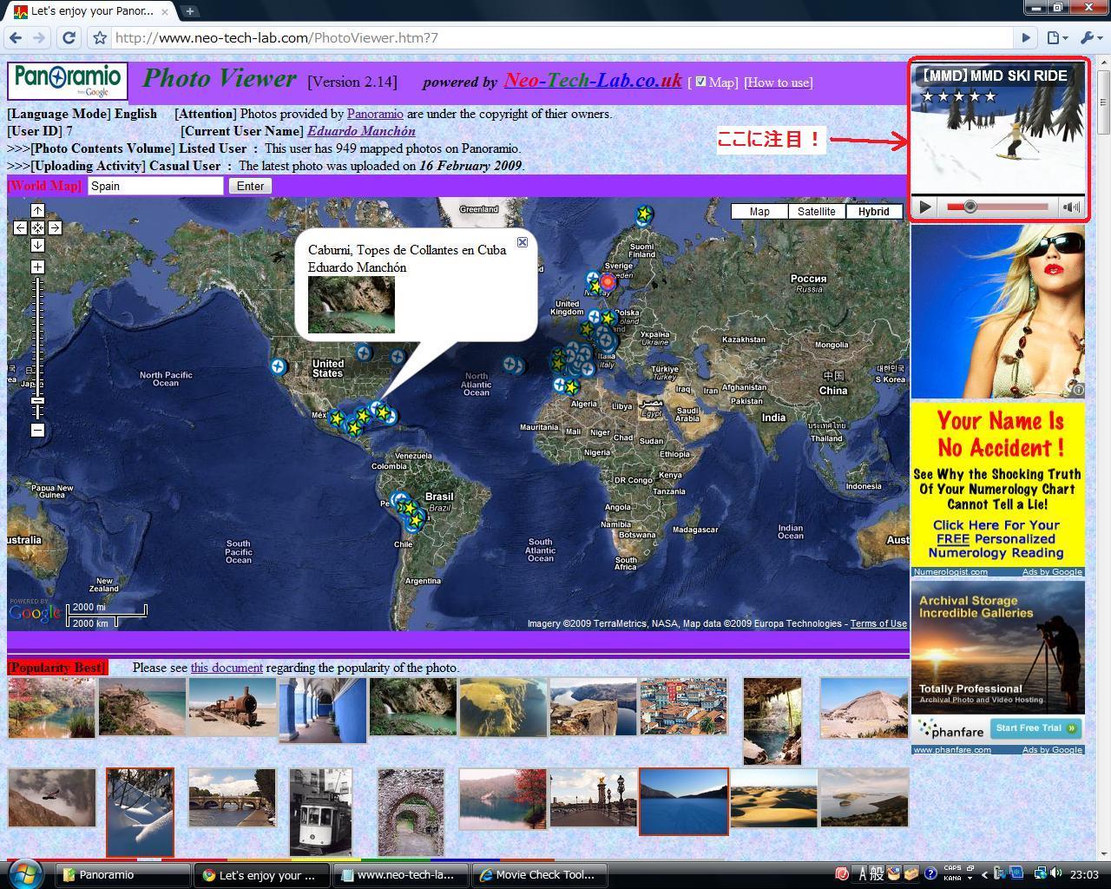Click the map zoom slider handle
This screenshot has height=889, width=1111.
click(37, 400)
